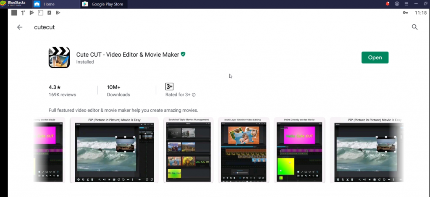430x197 pixels.
Task: Click the key icon in status bar
Action: (405, 13)
